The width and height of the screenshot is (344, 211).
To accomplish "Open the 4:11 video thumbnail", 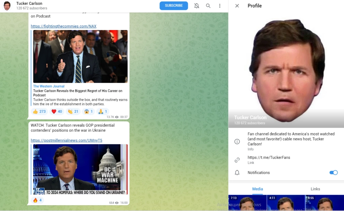I will point(286,203).
